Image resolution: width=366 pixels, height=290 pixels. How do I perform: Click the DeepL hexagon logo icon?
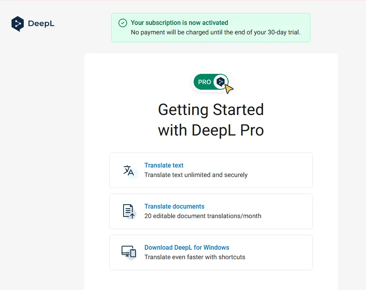(x=17, y=24)
